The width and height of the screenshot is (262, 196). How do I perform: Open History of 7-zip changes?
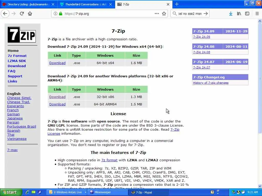(x=211, y=83)
